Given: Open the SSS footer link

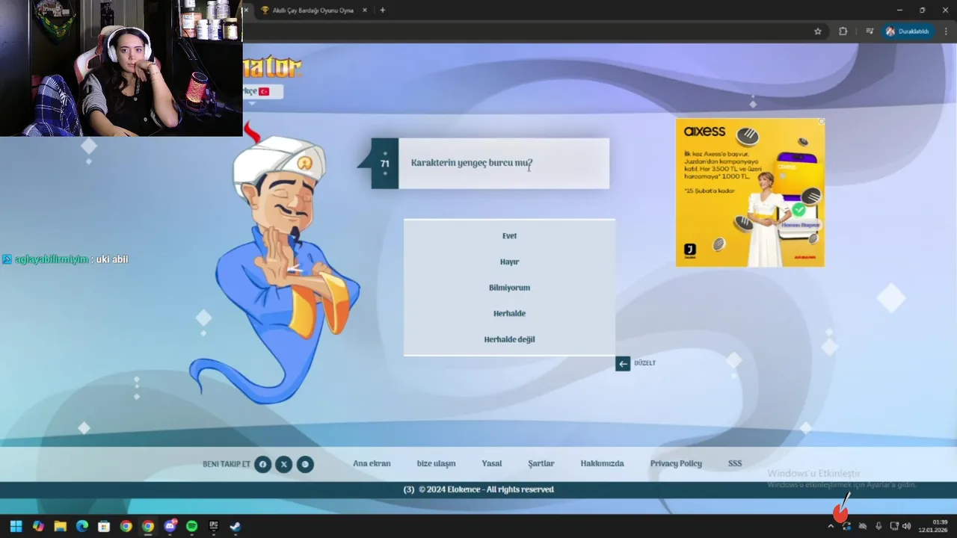Looking at the screenshot, I should 735,463.
